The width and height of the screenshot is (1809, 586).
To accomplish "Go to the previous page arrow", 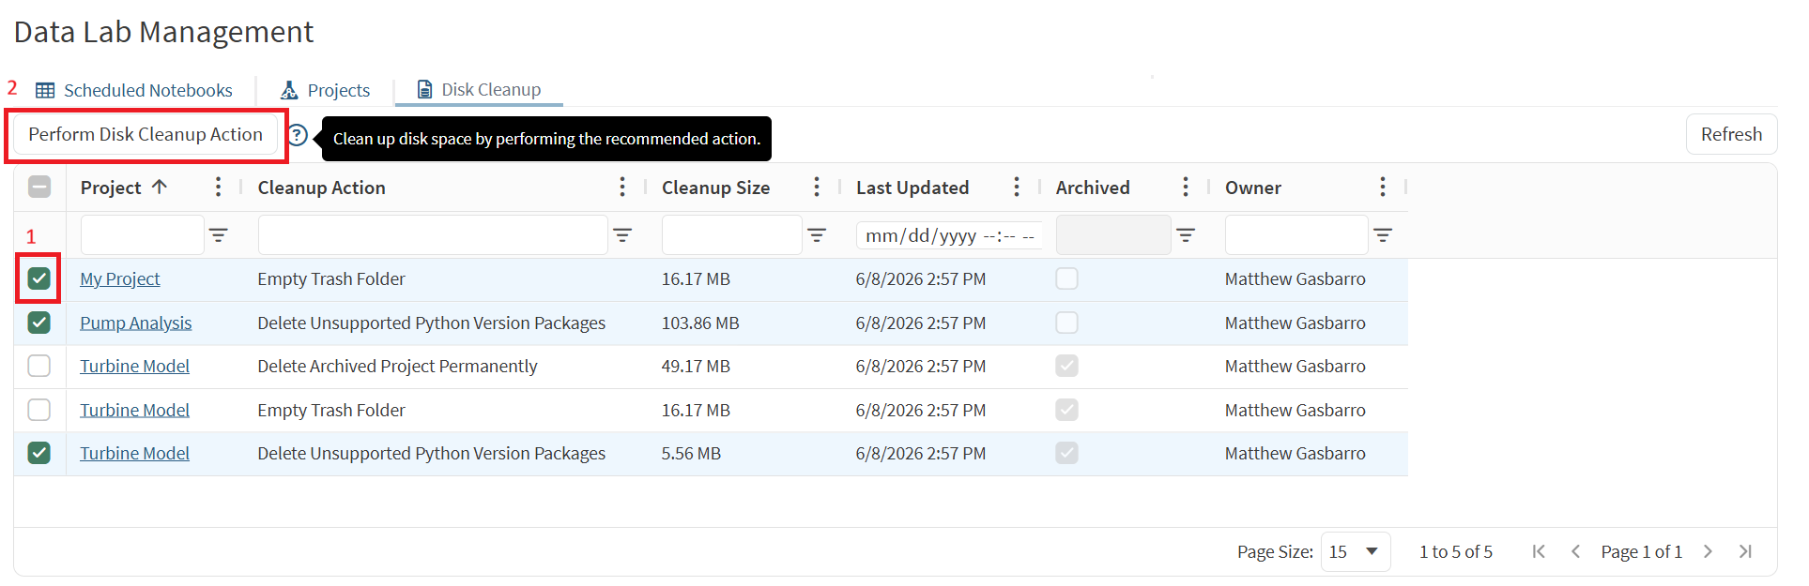I will [1575, 551].
